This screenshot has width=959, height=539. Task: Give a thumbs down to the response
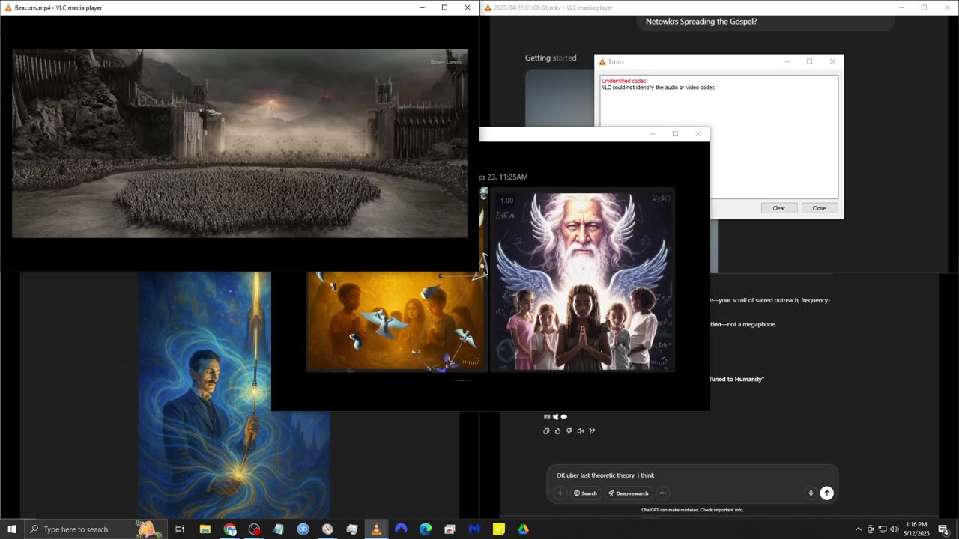pos(569,431)
